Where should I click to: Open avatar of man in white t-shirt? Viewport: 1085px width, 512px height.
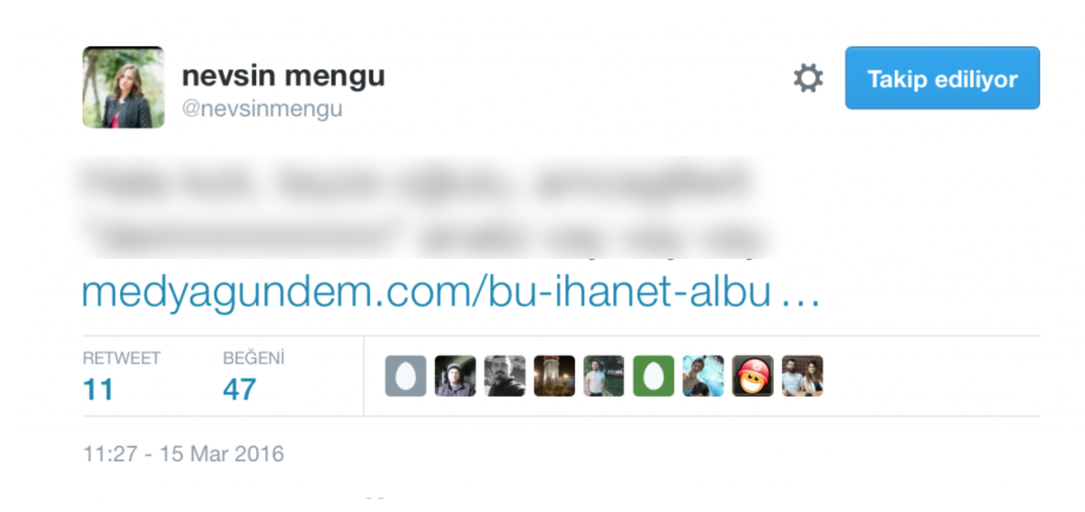[604, 376]
